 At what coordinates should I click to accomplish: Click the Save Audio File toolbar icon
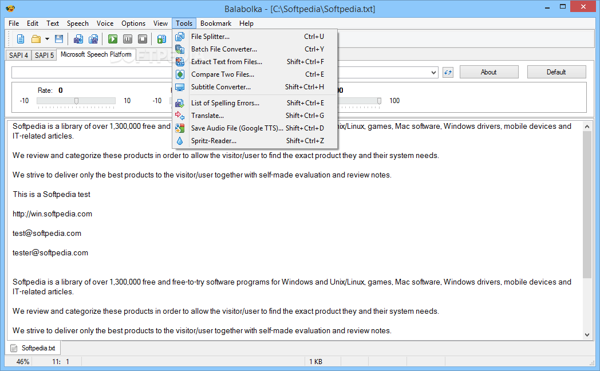[x=78, y=39]
